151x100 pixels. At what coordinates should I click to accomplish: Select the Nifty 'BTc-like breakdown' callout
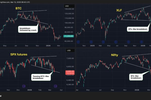[136, 76]
